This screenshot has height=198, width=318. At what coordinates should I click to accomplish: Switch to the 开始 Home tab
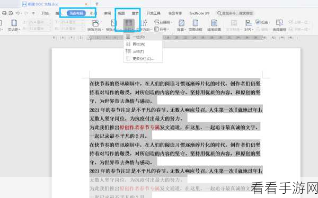pos(45,13)
